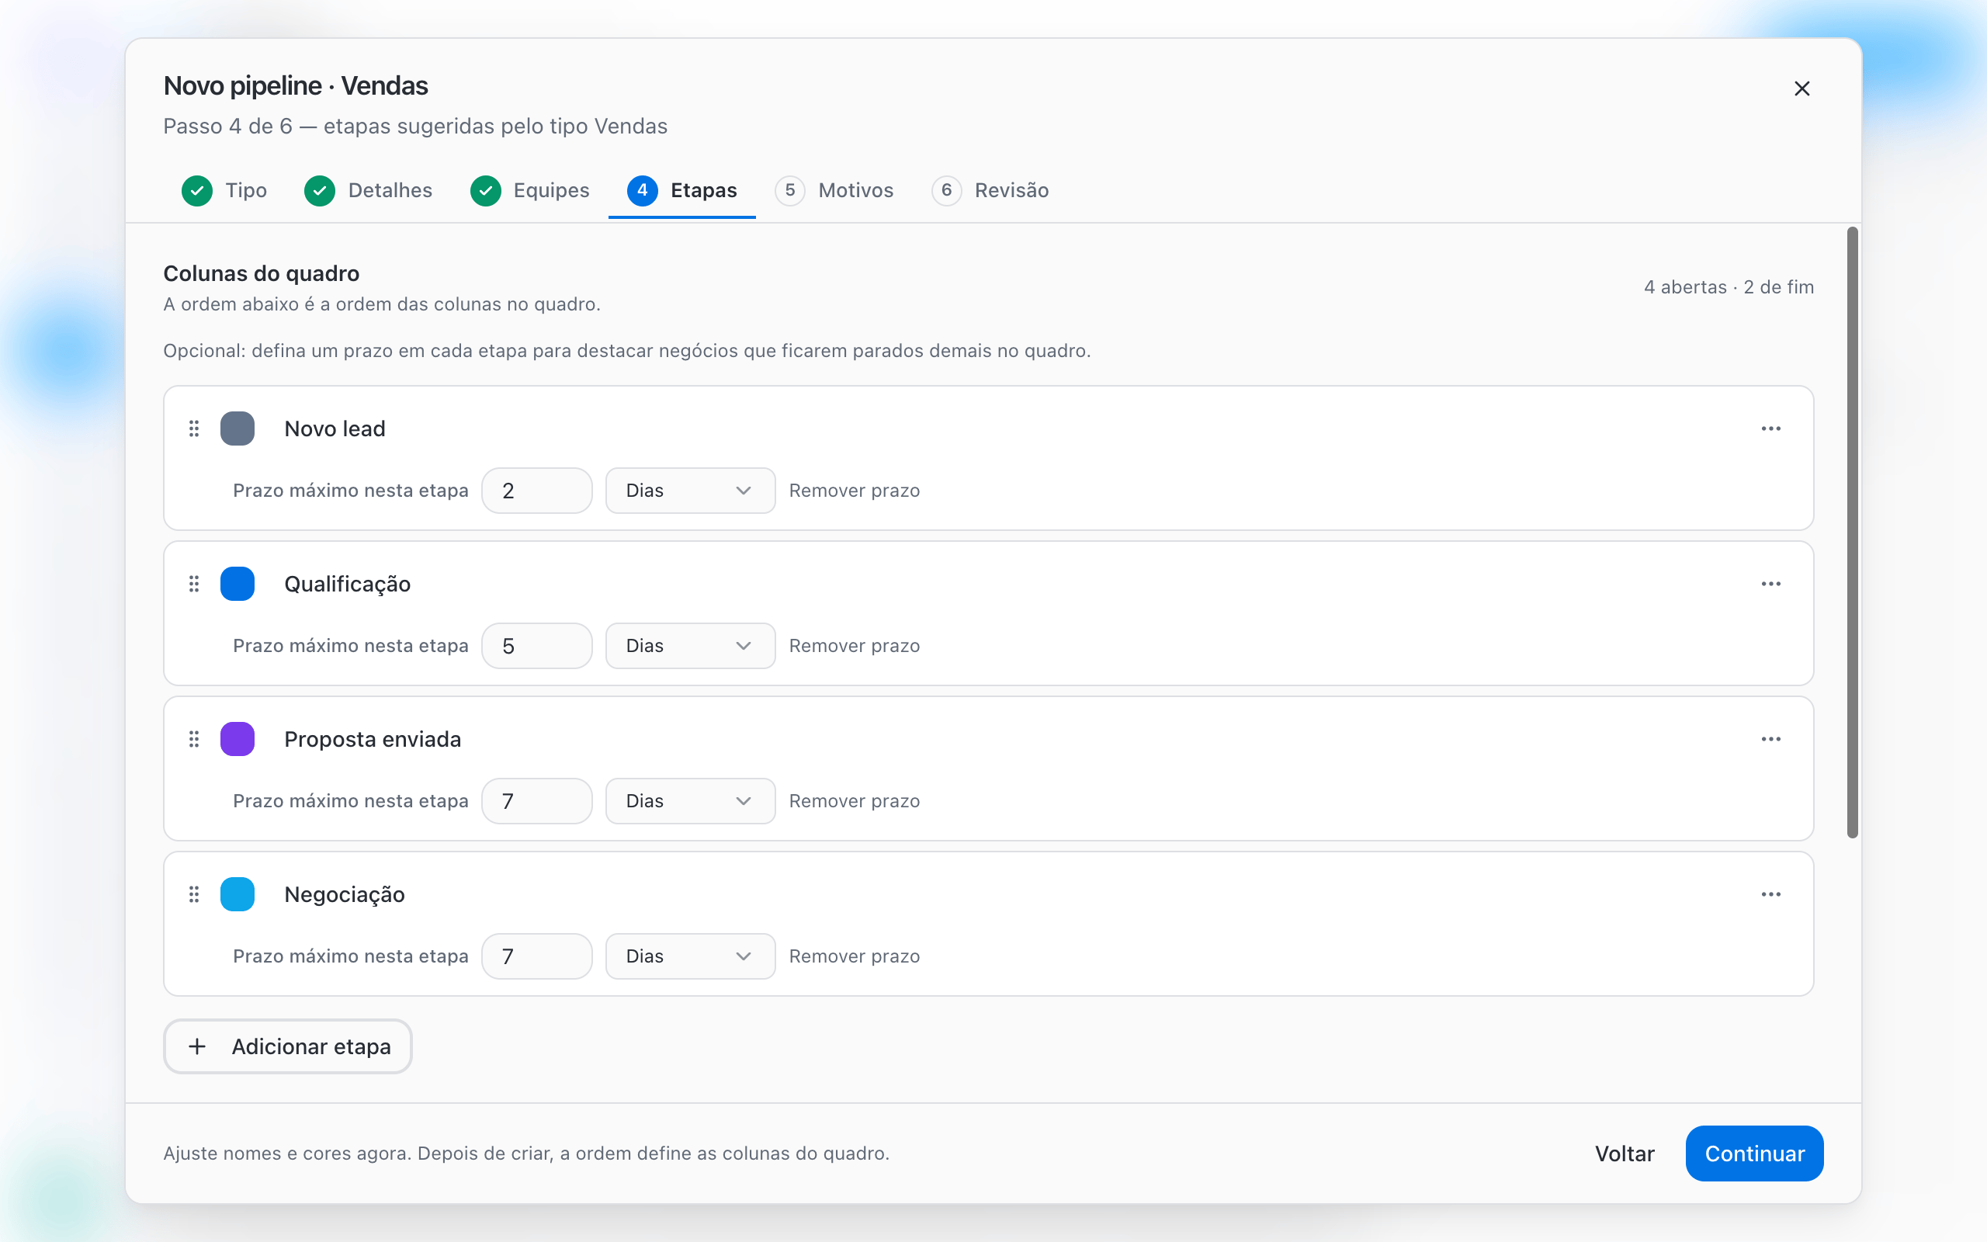1987x1242 pixels.
Task: Remove the deadline for Qualificação
Action: coord(855,646)
